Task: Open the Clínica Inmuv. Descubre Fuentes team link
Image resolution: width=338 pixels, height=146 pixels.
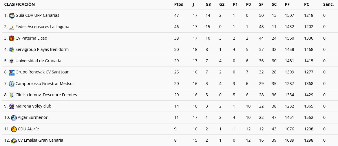Action: click(46, 95)
